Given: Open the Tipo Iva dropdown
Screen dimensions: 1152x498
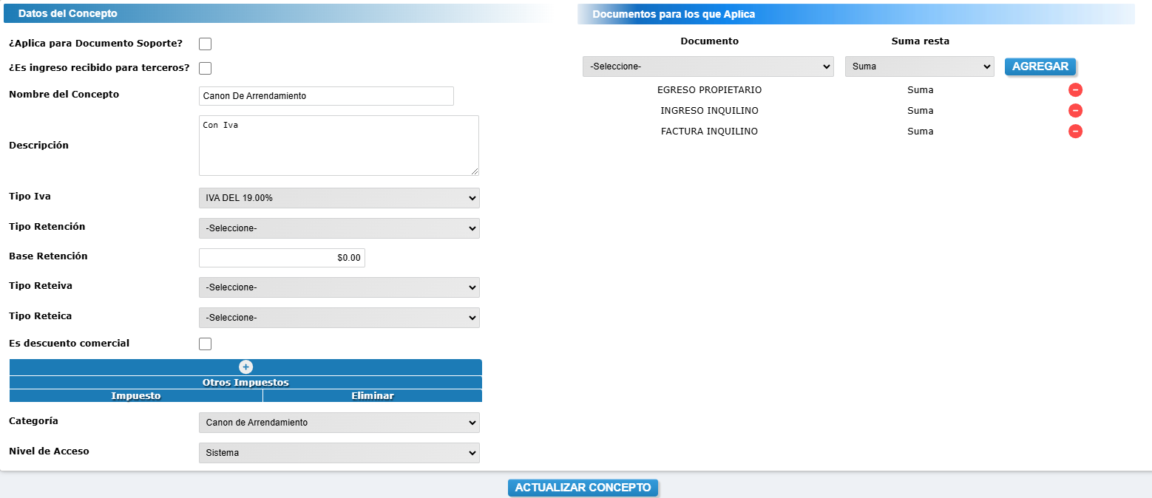Looking at the screenshot, I should point(339,198).
